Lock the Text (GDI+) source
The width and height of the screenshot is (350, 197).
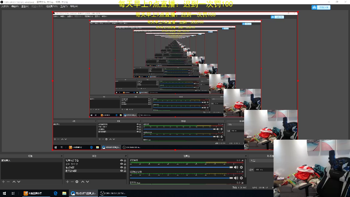coord(125,164)
